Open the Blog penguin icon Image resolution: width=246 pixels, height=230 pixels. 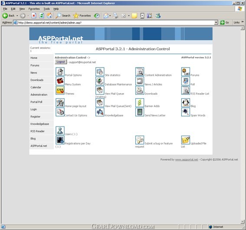[186, 103]
